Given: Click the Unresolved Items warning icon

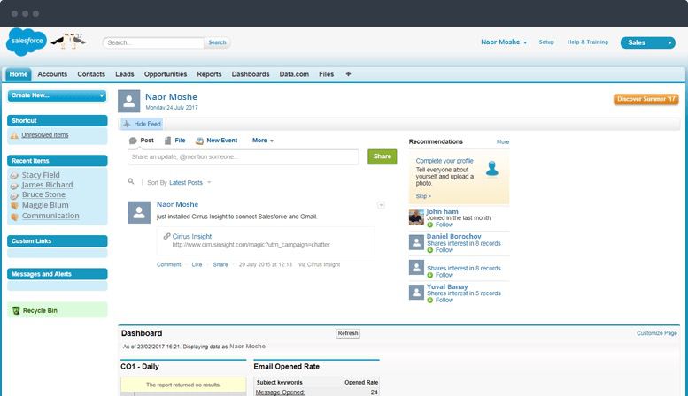Looking at the screenshot, I should click(x=14, y=135).
